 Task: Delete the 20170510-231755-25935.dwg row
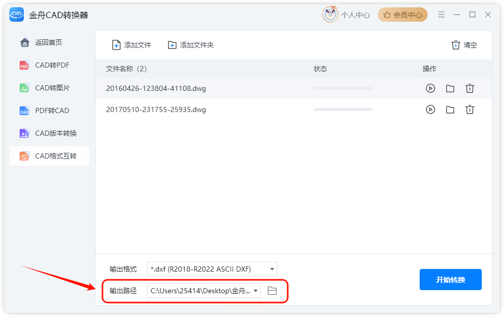(470, 110)
